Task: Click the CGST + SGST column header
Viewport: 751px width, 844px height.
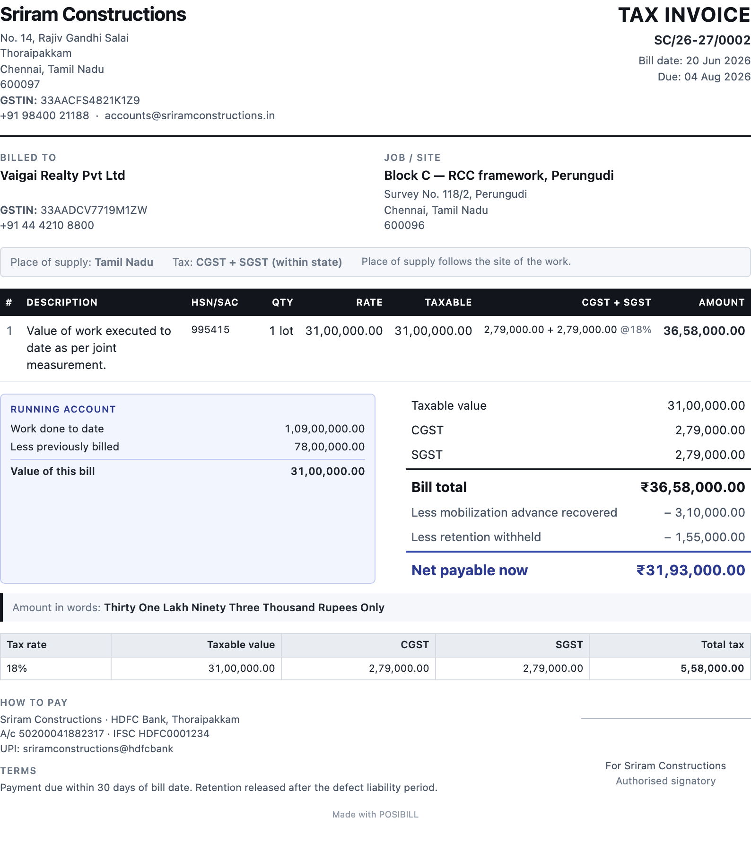Action: [616, 302]
